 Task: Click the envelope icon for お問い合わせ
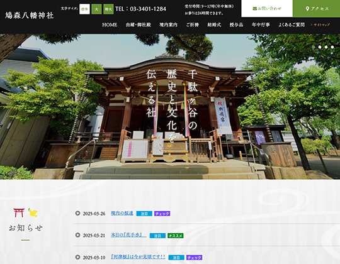click(254, 9)
